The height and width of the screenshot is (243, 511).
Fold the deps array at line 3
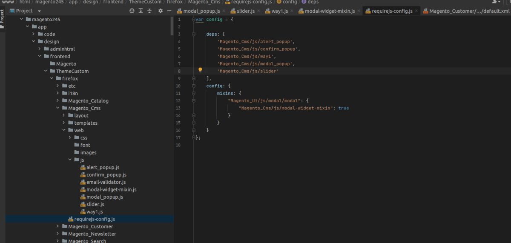194,34
